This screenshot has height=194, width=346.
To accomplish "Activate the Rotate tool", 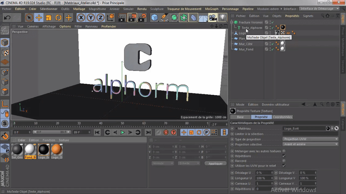I will (59, 17).
